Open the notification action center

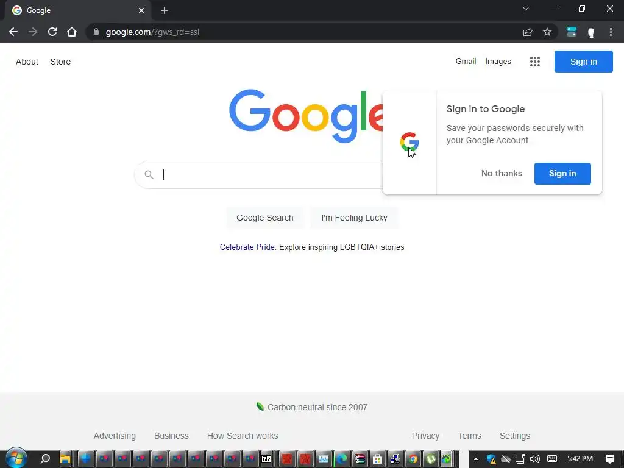point(609,459)
